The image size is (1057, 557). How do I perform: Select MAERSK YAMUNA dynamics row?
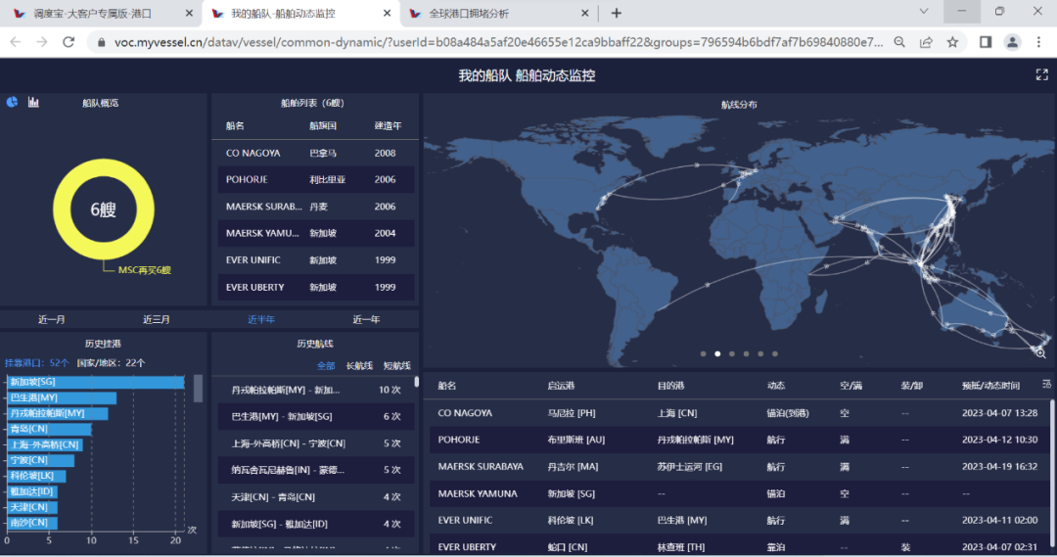click(x=740, y=493)
